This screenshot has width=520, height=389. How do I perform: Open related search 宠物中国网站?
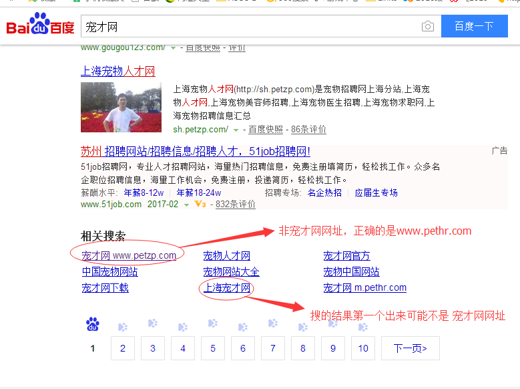point(351,272)
